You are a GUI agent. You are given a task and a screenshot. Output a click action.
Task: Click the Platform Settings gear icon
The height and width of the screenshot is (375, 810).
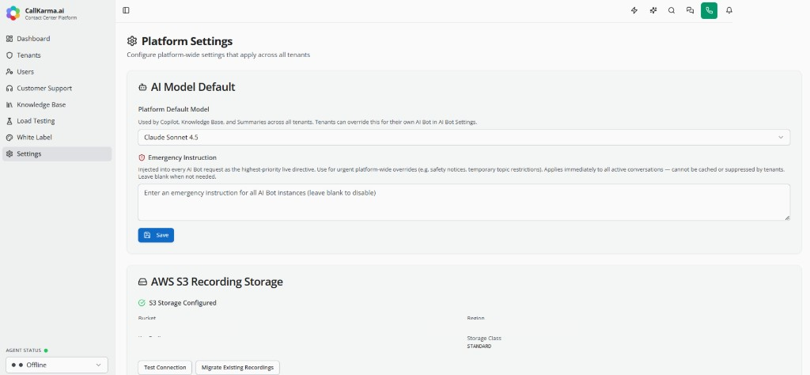pos(132,41)
